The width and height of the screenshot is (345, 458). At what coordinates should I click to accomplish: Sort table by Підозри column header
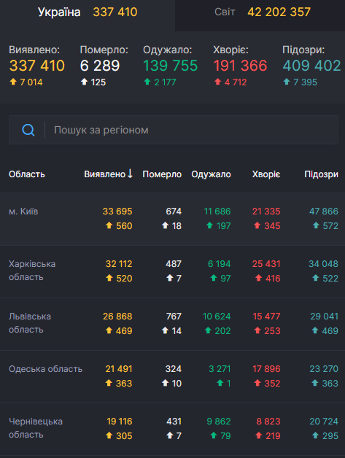point(322,174)
